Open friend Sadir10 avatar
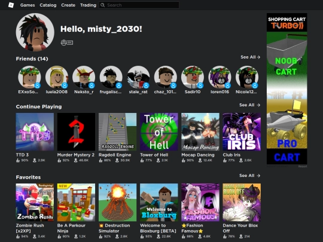323x242 pixels. coord(193,77)
